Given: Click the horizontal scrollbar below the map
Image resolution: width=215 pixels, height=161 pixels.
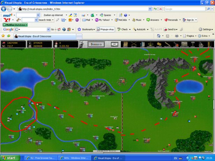Looking at the screenshot, I should coord(107,153).
